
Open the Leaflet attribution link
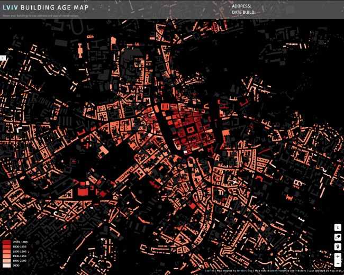[x=210, y=271]
